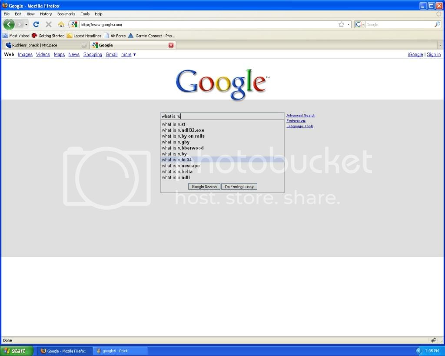Open the search engine selector dropdown

pos(359,24)
